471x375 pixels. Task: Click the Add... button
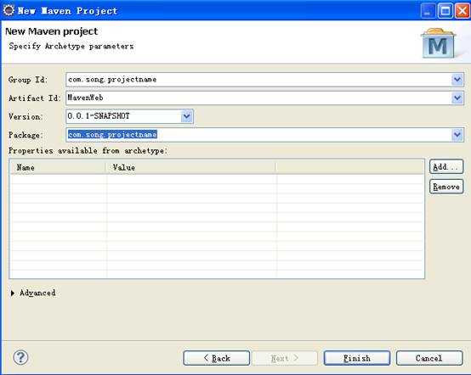[x=446, y=166]
